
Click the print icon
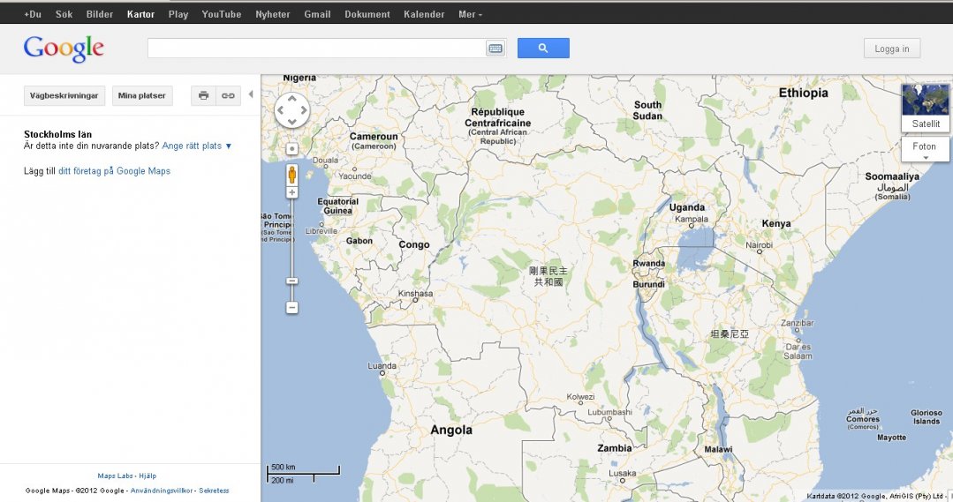coord(203,95)
